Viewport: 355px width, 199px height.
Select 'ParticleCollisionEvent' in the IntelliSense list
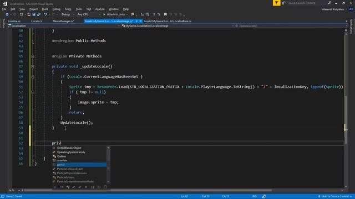click(79, 169)
